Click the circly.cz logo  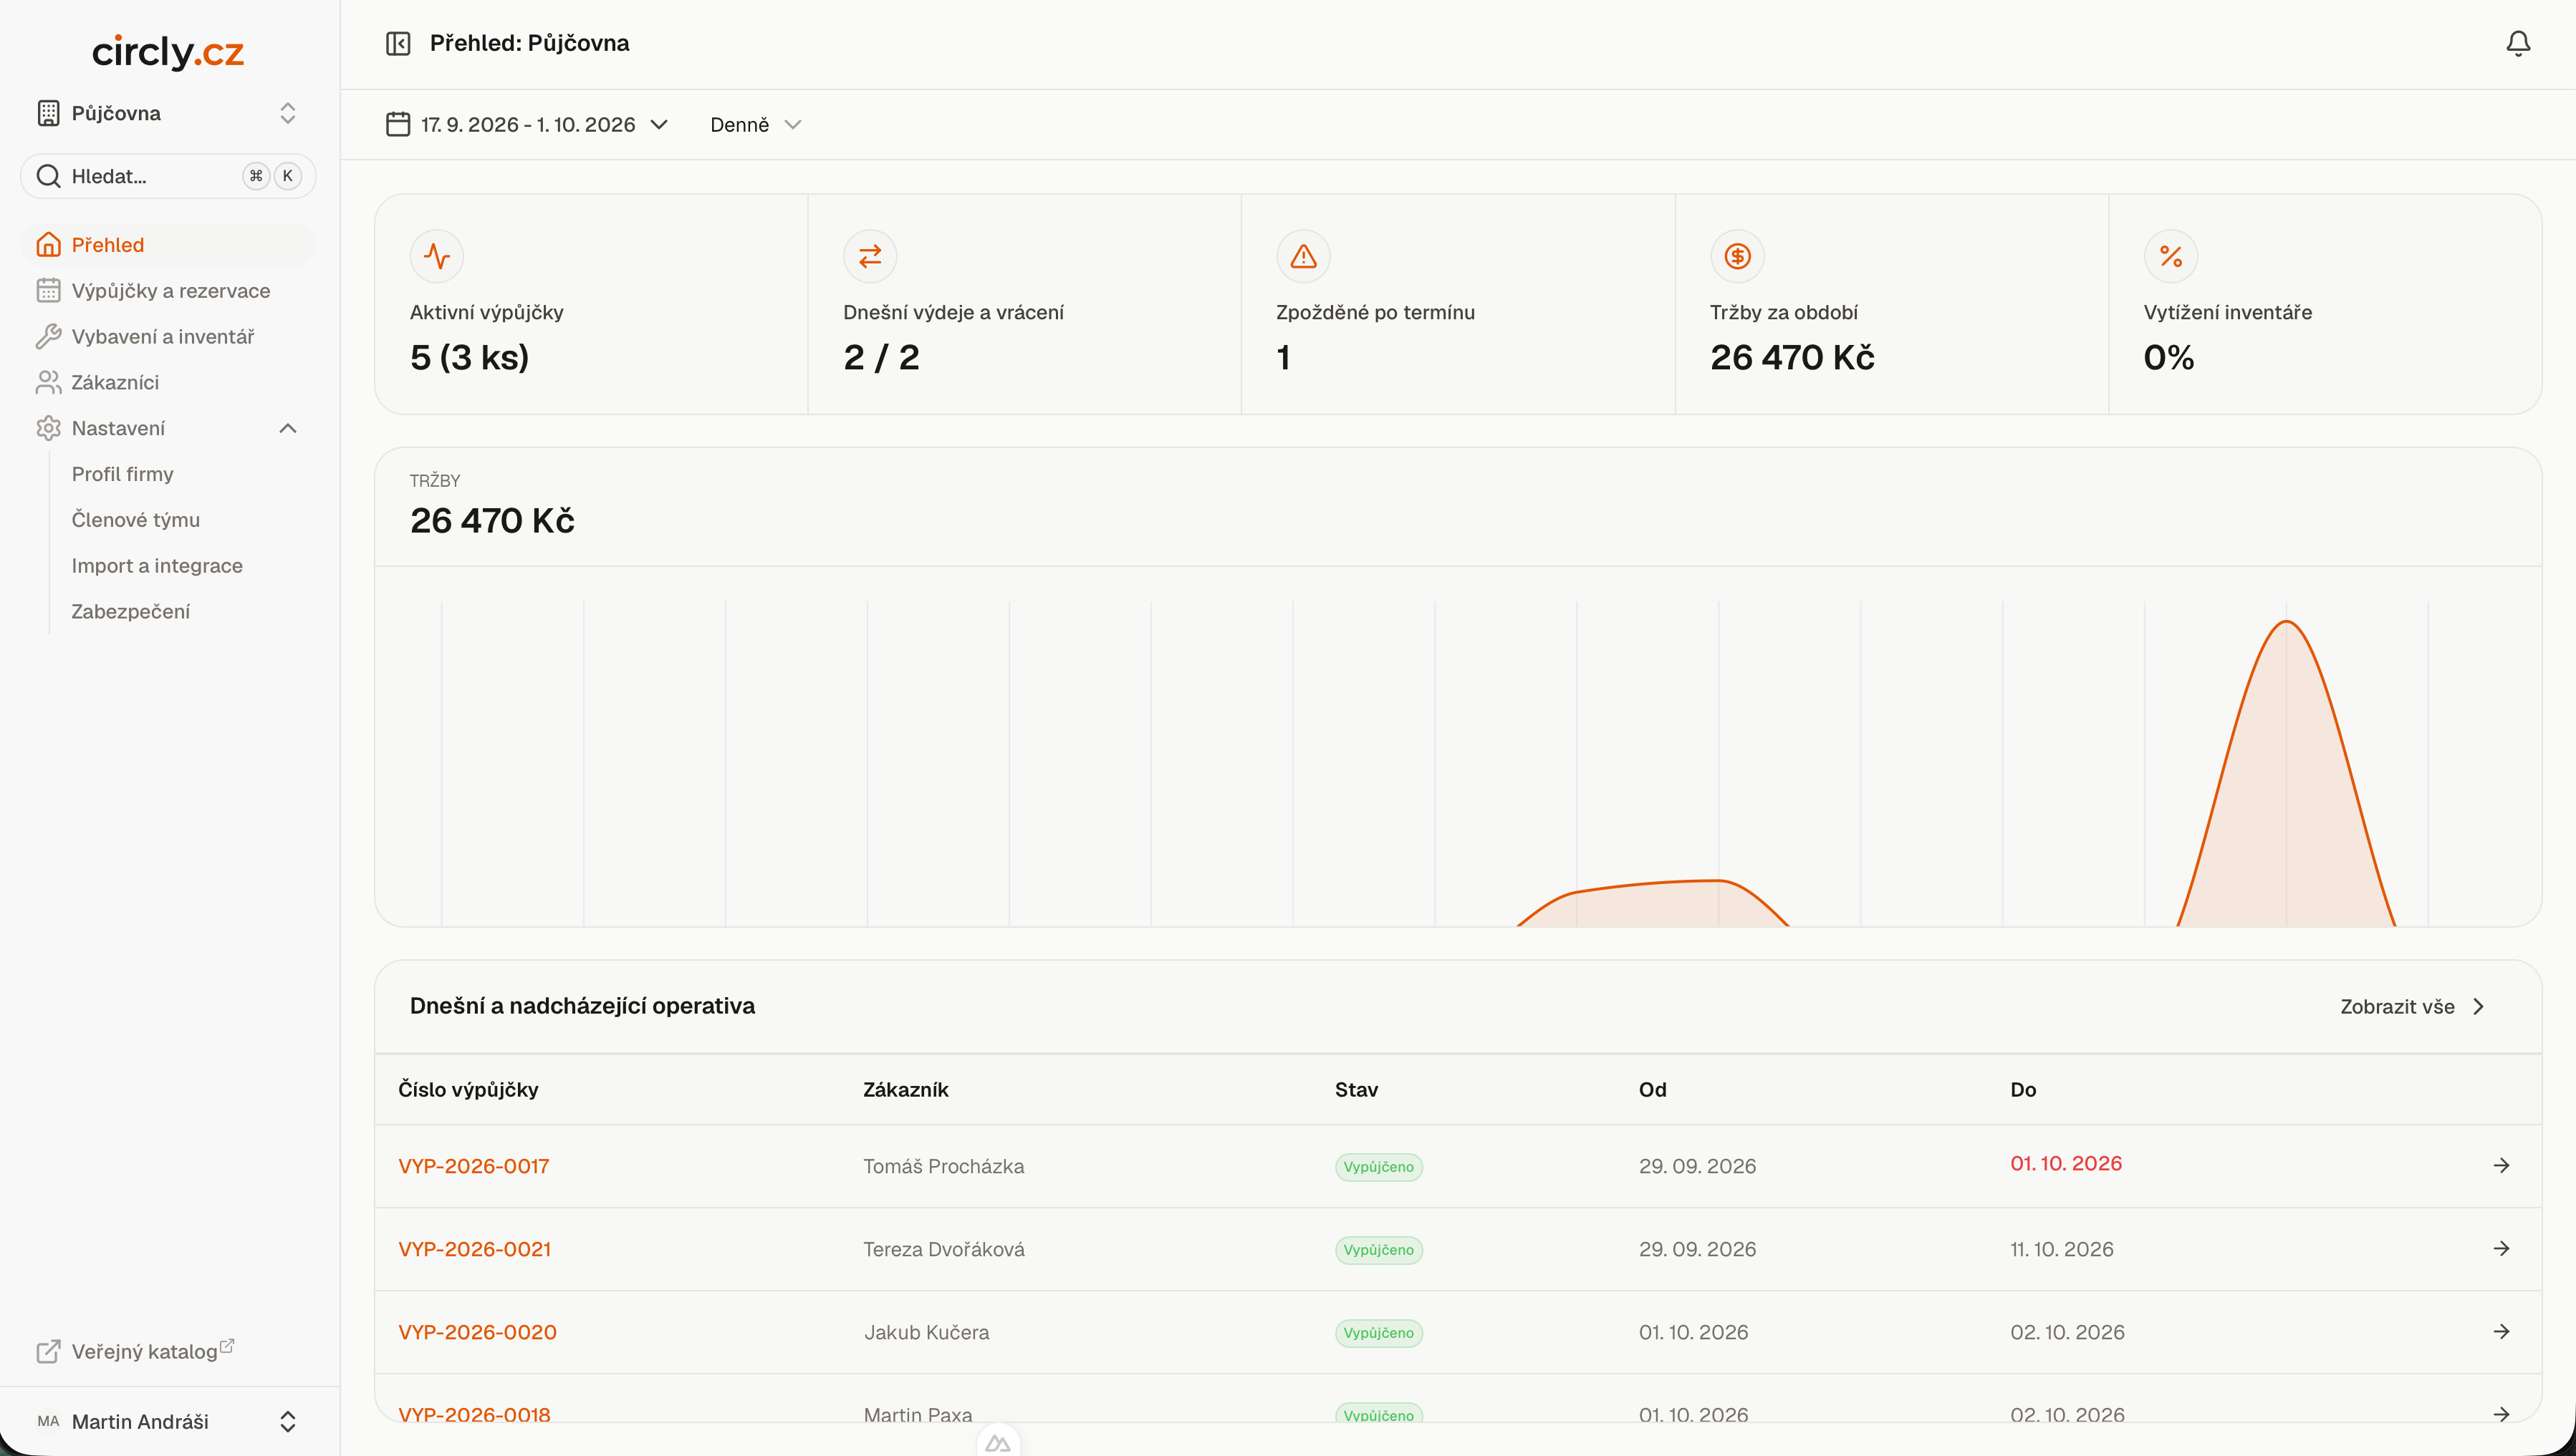click(x=168, y=52)
